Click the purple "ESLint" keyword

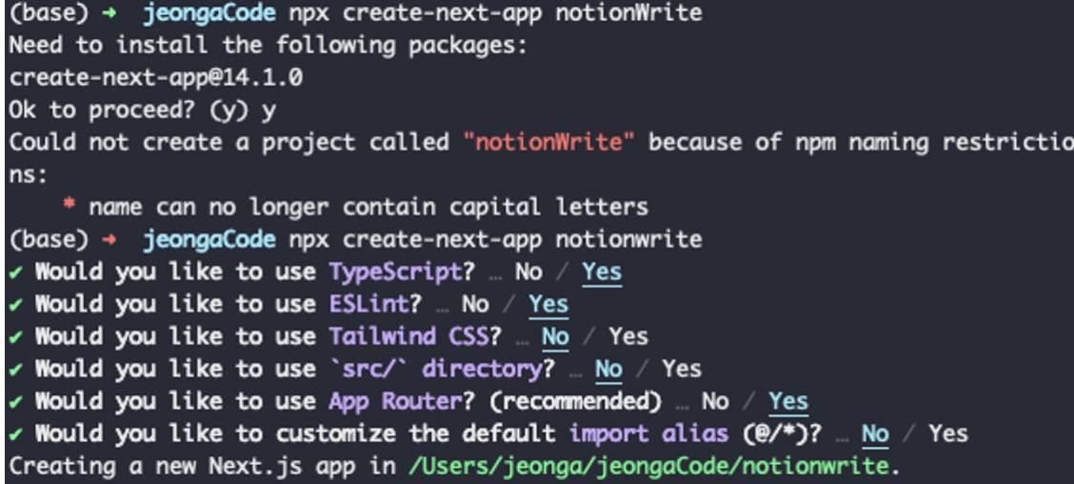coord(369,304)
